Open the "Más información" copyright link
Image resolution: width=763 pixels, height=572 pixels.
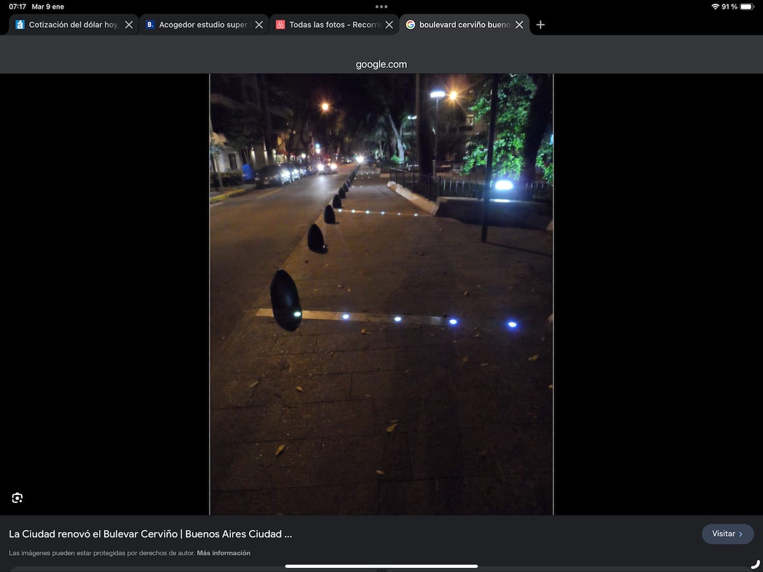click(223, 553)
